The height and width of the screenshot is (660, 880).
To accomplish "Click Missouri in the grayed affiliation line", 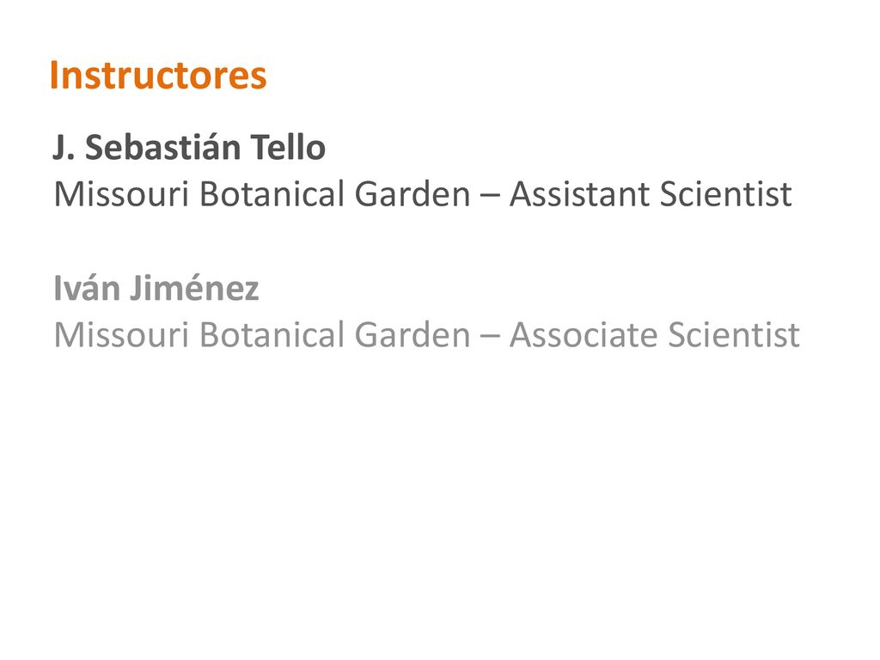I will click(x=121, y=335).
